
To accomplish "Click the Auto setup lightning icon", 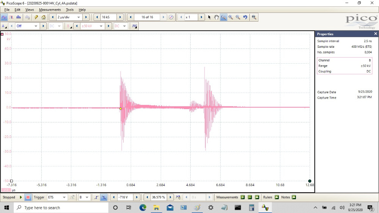I will (x=36, y=17).
